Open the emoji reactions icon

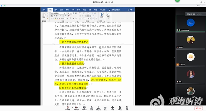click(112, 108)
